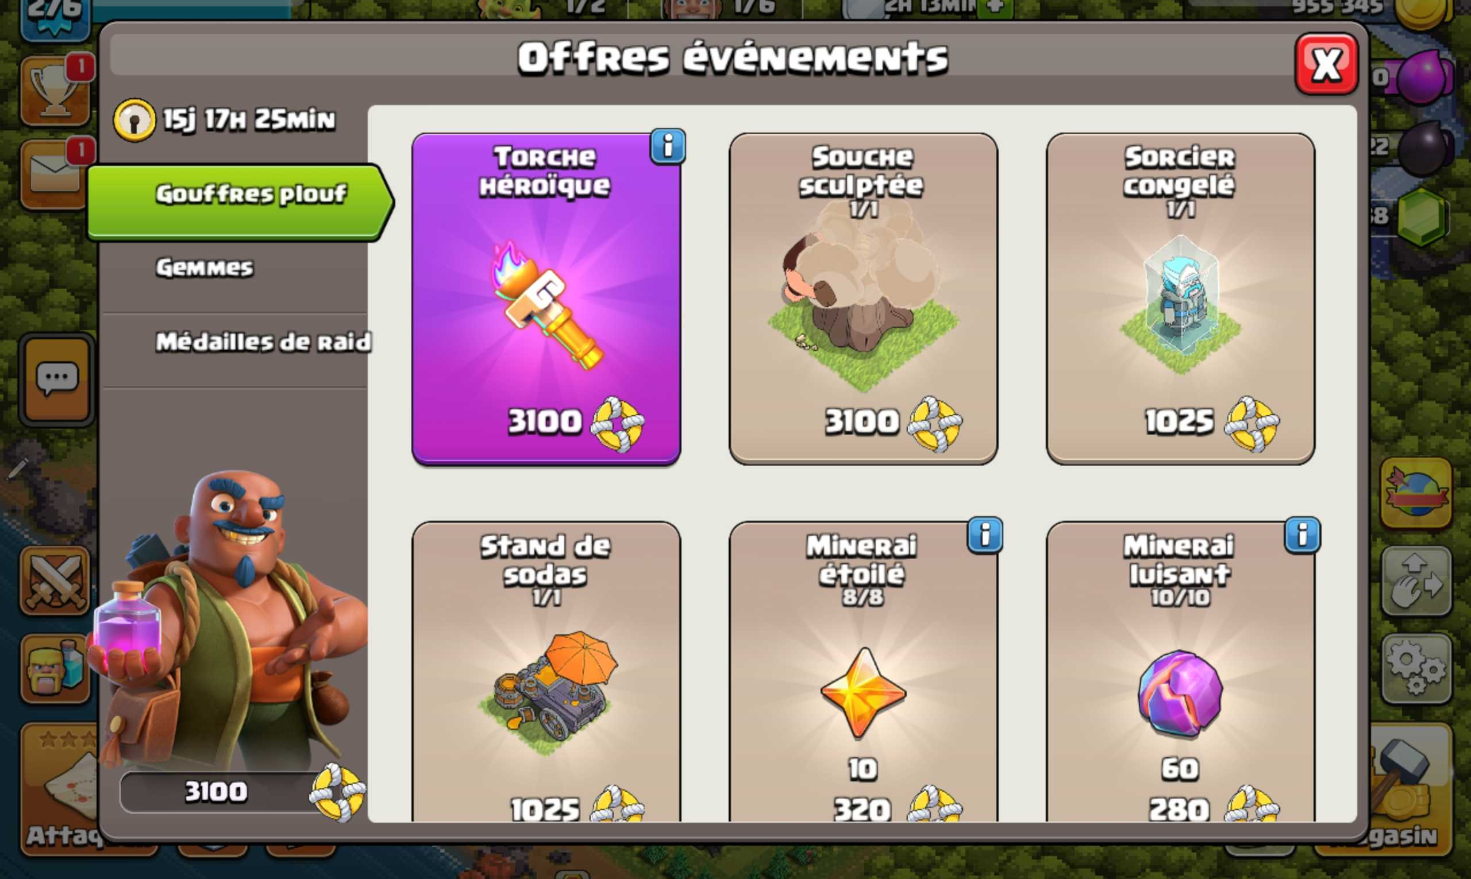Open info for Minerai luisant
This screenshot has height=879, width=1471.
click(1302, 535)
